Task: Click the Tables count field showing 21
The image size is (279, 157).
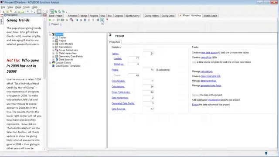Action: click(x=148, y=54)
